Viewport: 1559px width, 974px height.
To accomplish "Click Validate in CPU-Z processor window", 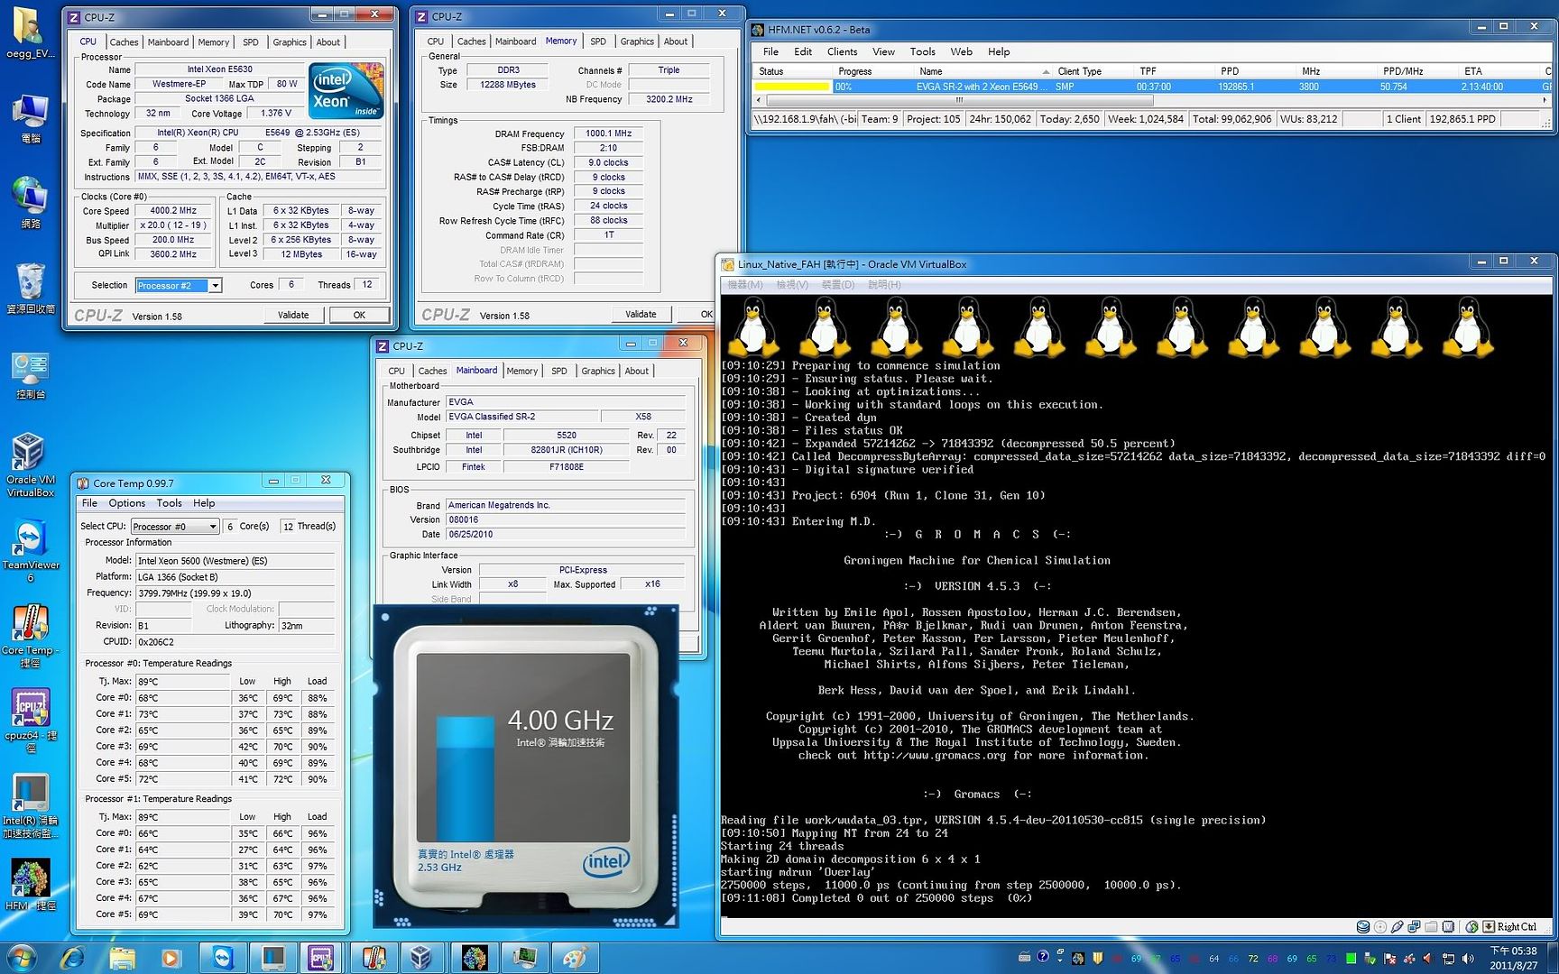I will [x=293, y=315].
